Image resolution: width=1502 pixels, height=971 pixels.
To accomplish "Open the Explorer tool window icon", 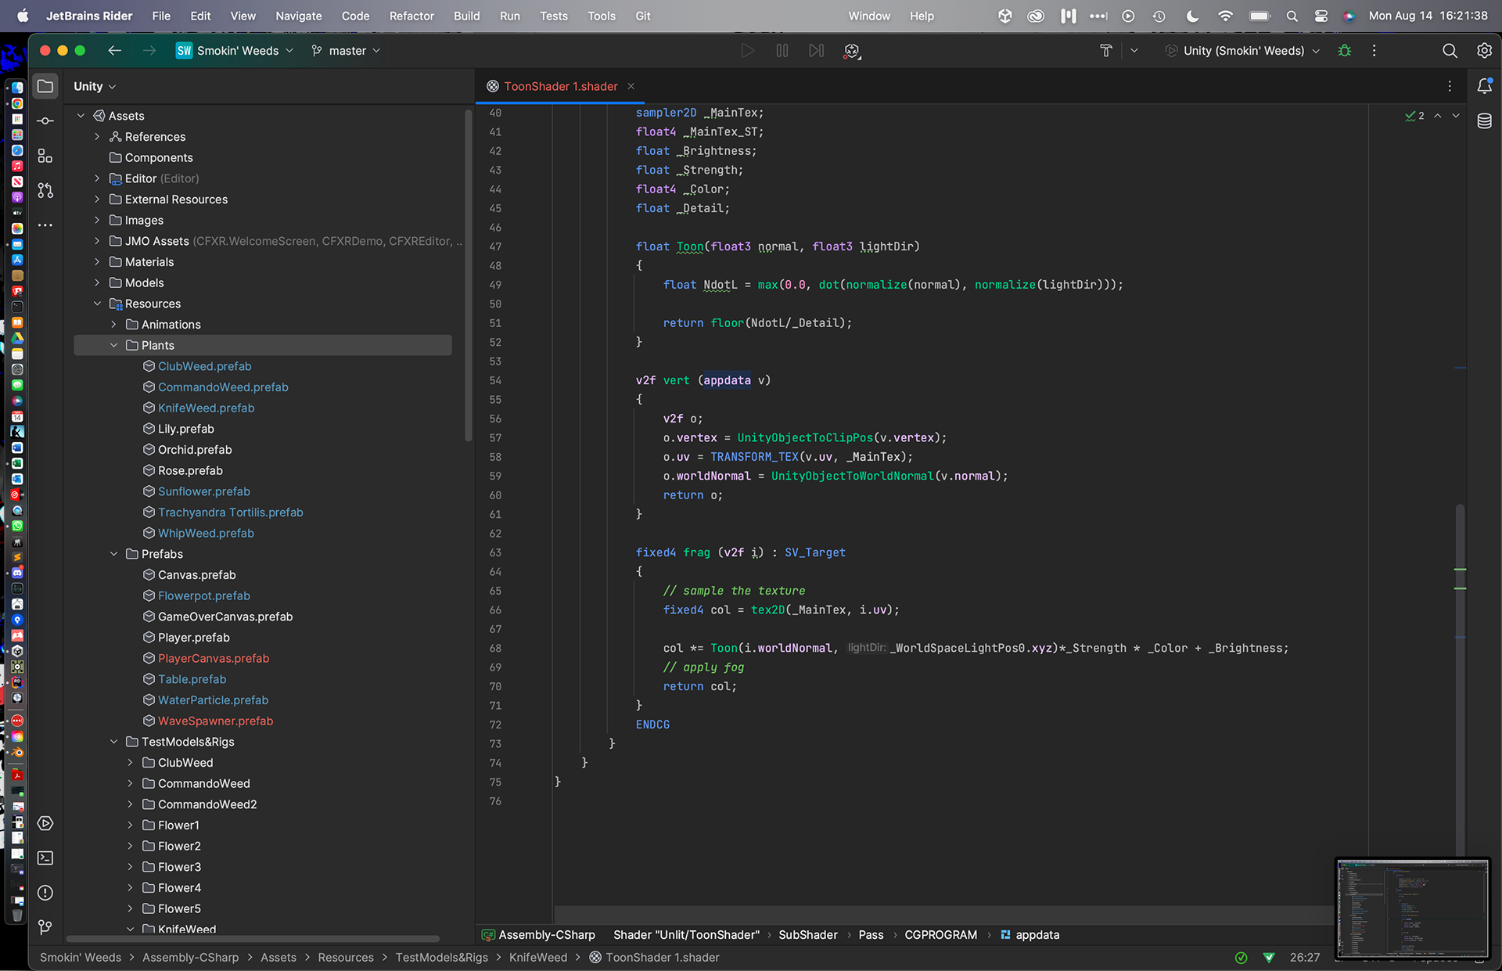I will point(45,86).
